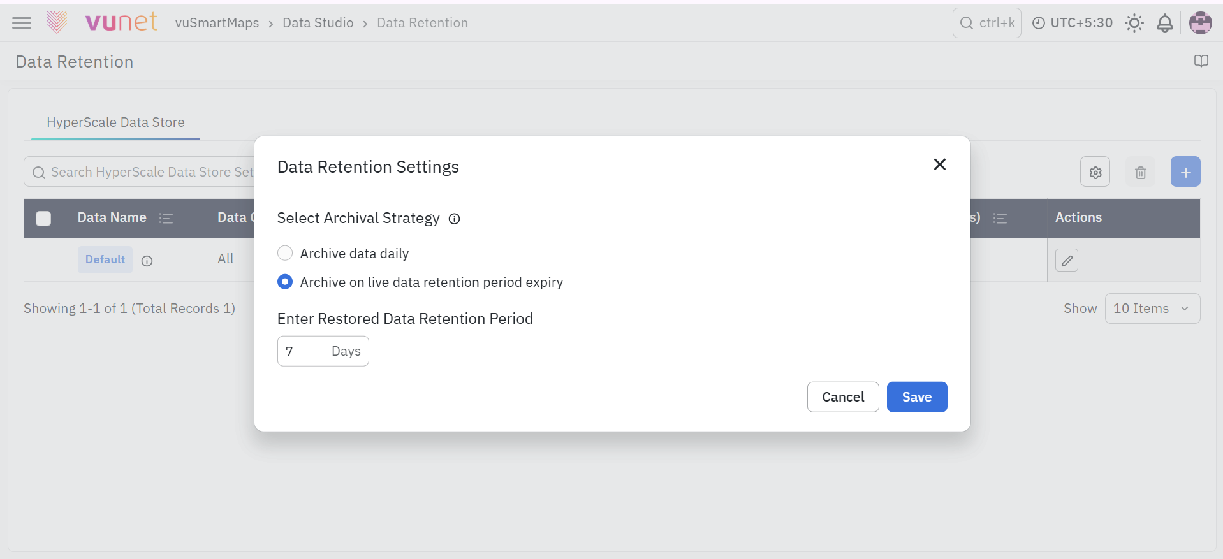This screenshot has width=1223, height=559.
Task: Open user profile avatar menu
Action: point(1201,23)
